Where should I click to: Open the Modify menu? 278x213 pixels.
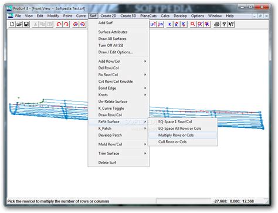(x=53, y=16)
